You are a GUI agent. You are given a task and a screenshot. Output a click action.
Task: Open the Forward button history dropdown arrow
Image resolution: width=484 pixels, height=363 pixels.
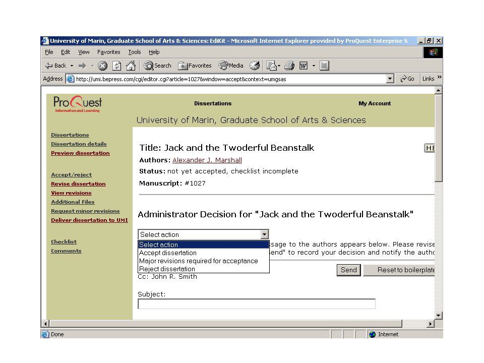(92, 66)
